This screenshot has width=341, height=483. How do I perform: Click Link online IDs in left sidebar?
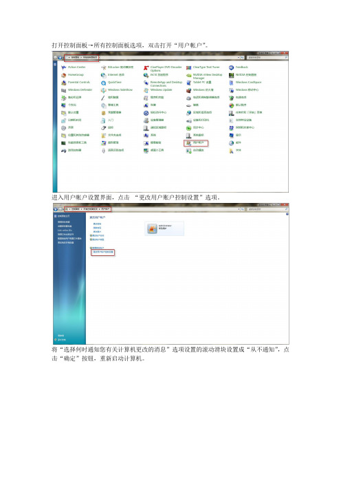coord(65,230)
